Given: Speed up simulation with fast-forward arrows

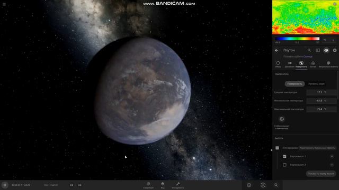Looking at the screenshot, I should click(x=80, y=185).
